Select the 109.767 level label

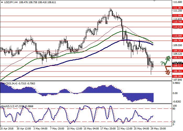pos(178,41)
